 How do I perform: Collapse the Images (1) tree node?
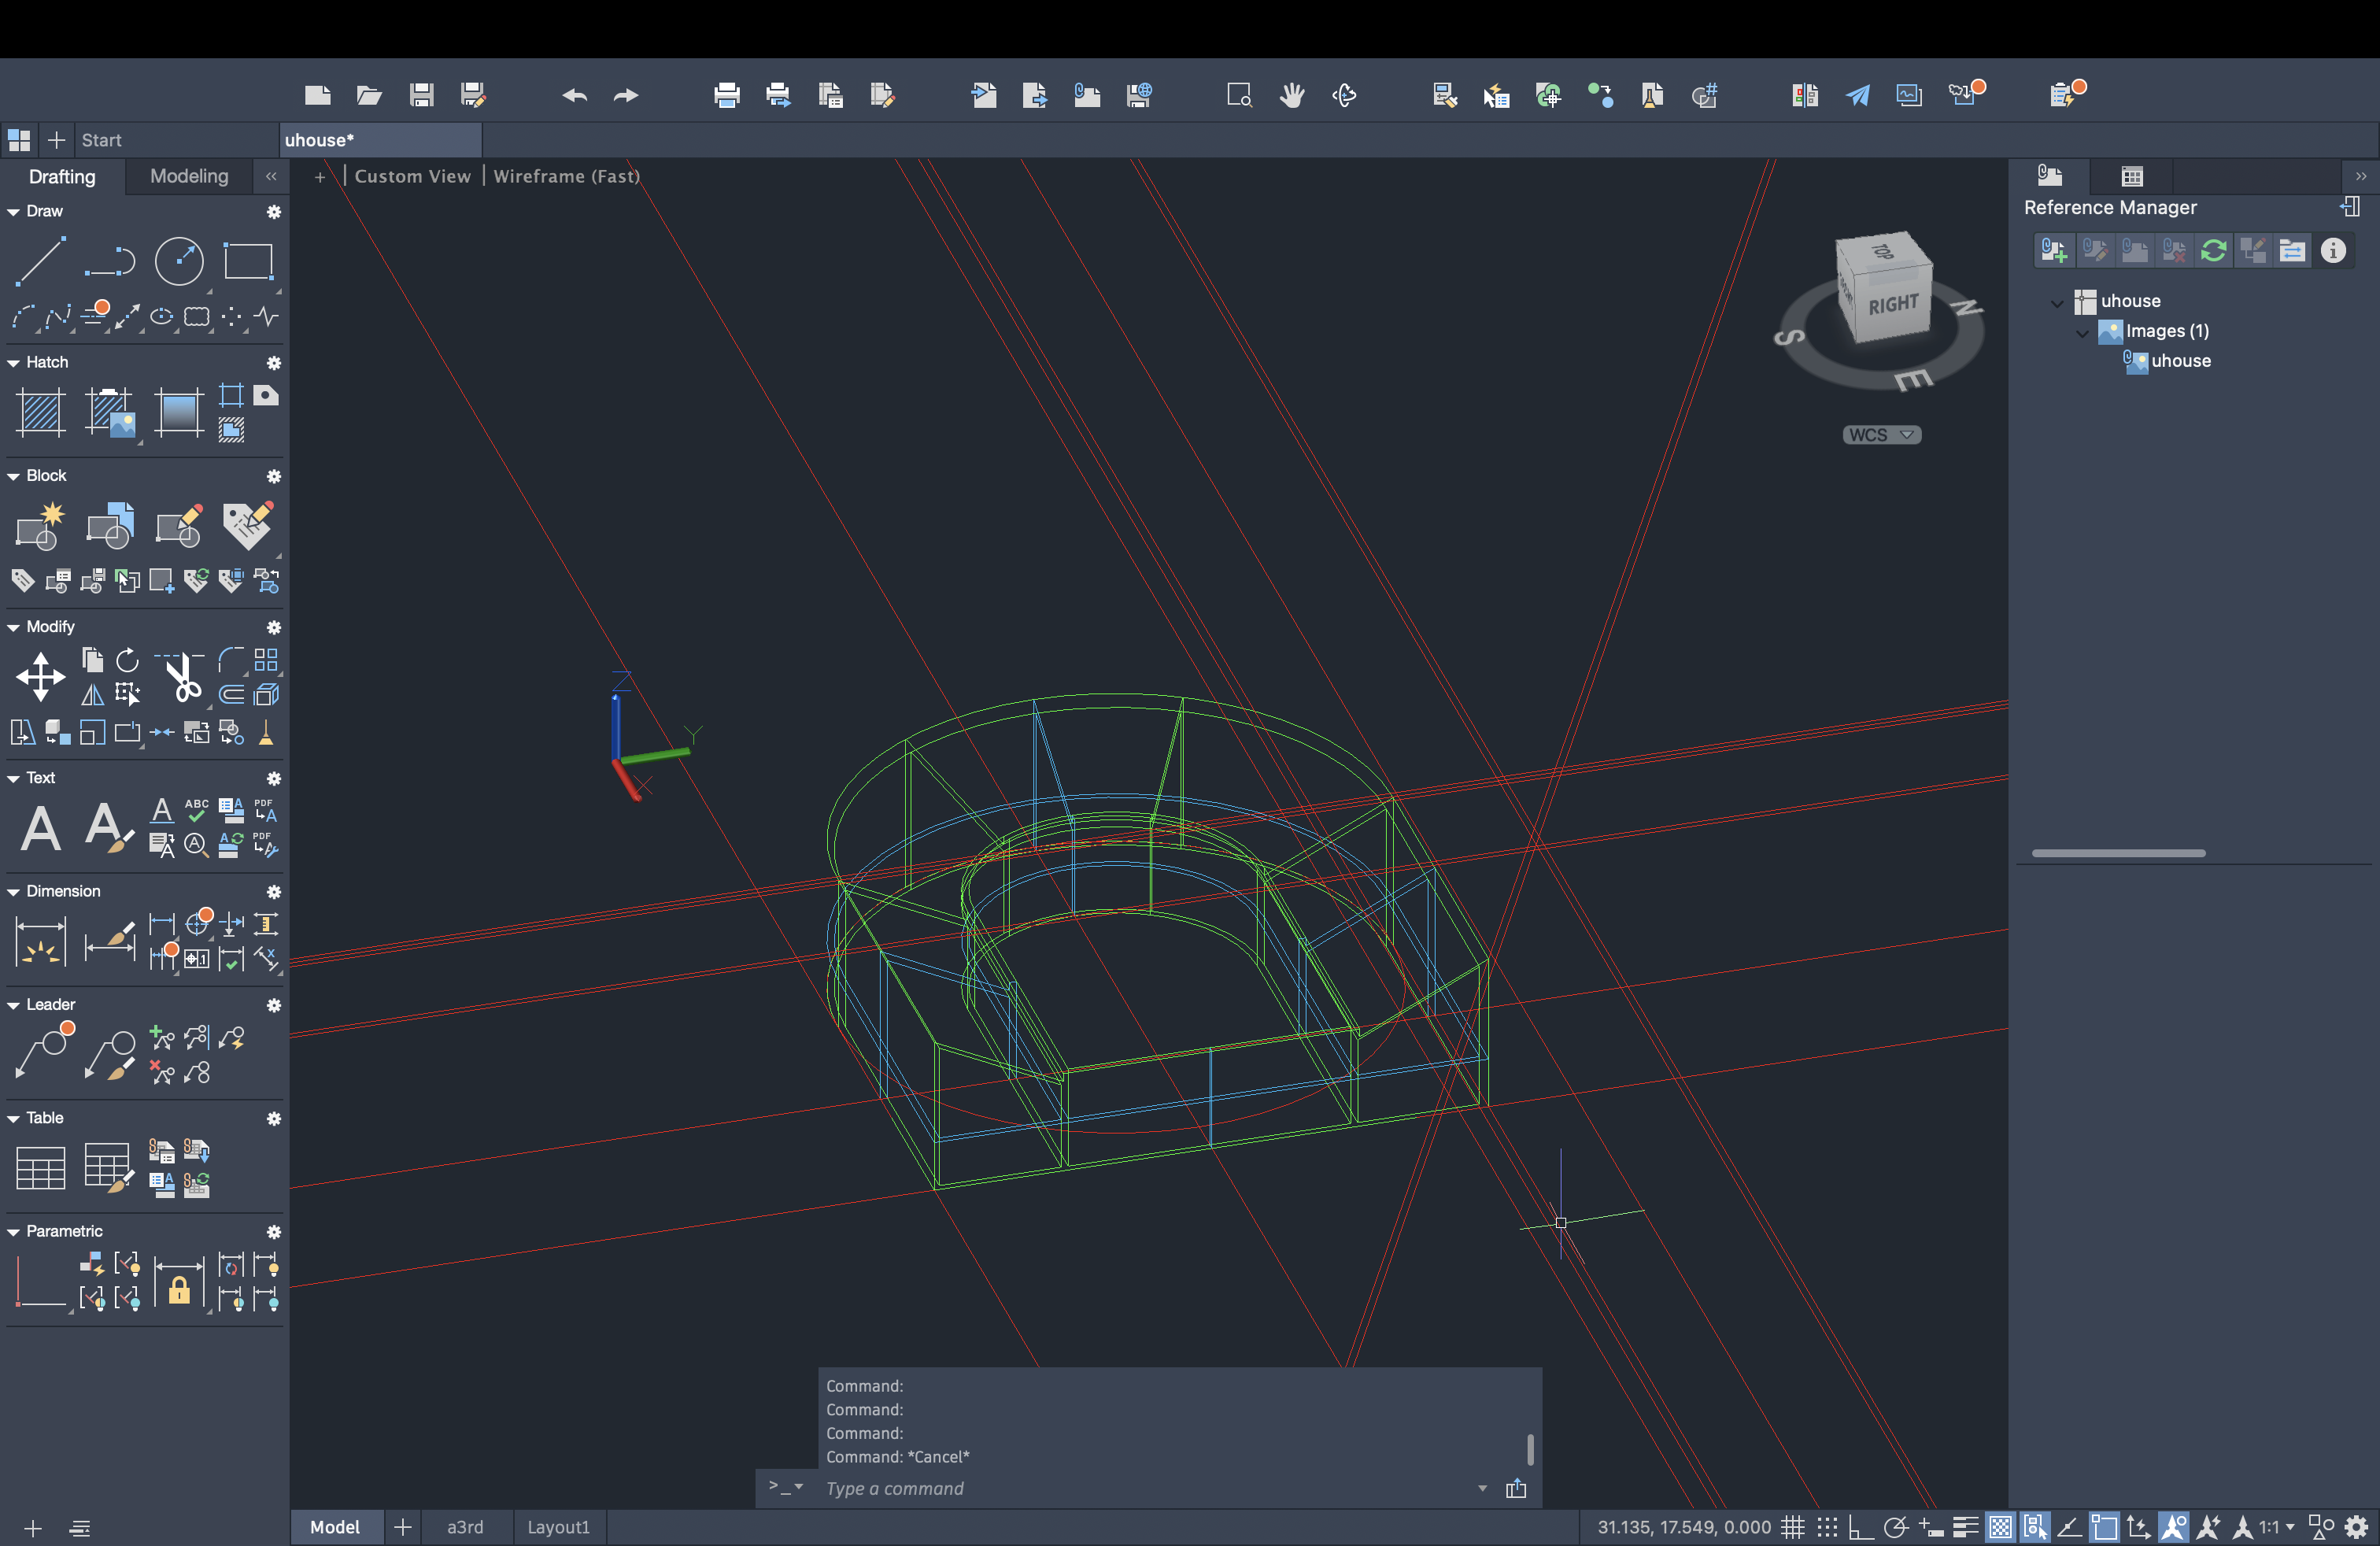[2082, 332]
